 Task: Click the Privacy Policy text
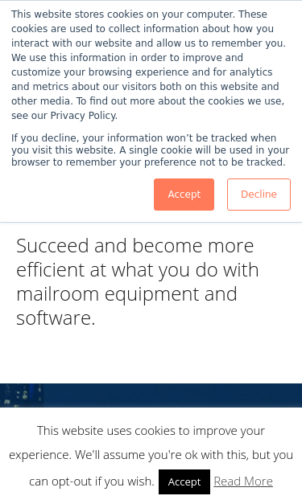[x=84, y=116]
